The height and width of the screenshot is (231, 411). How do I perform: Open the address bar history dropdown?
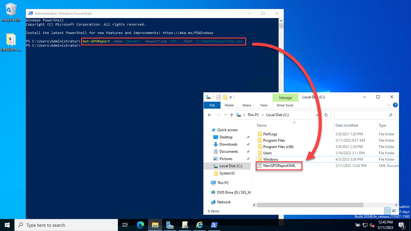(x=317, y=115)
